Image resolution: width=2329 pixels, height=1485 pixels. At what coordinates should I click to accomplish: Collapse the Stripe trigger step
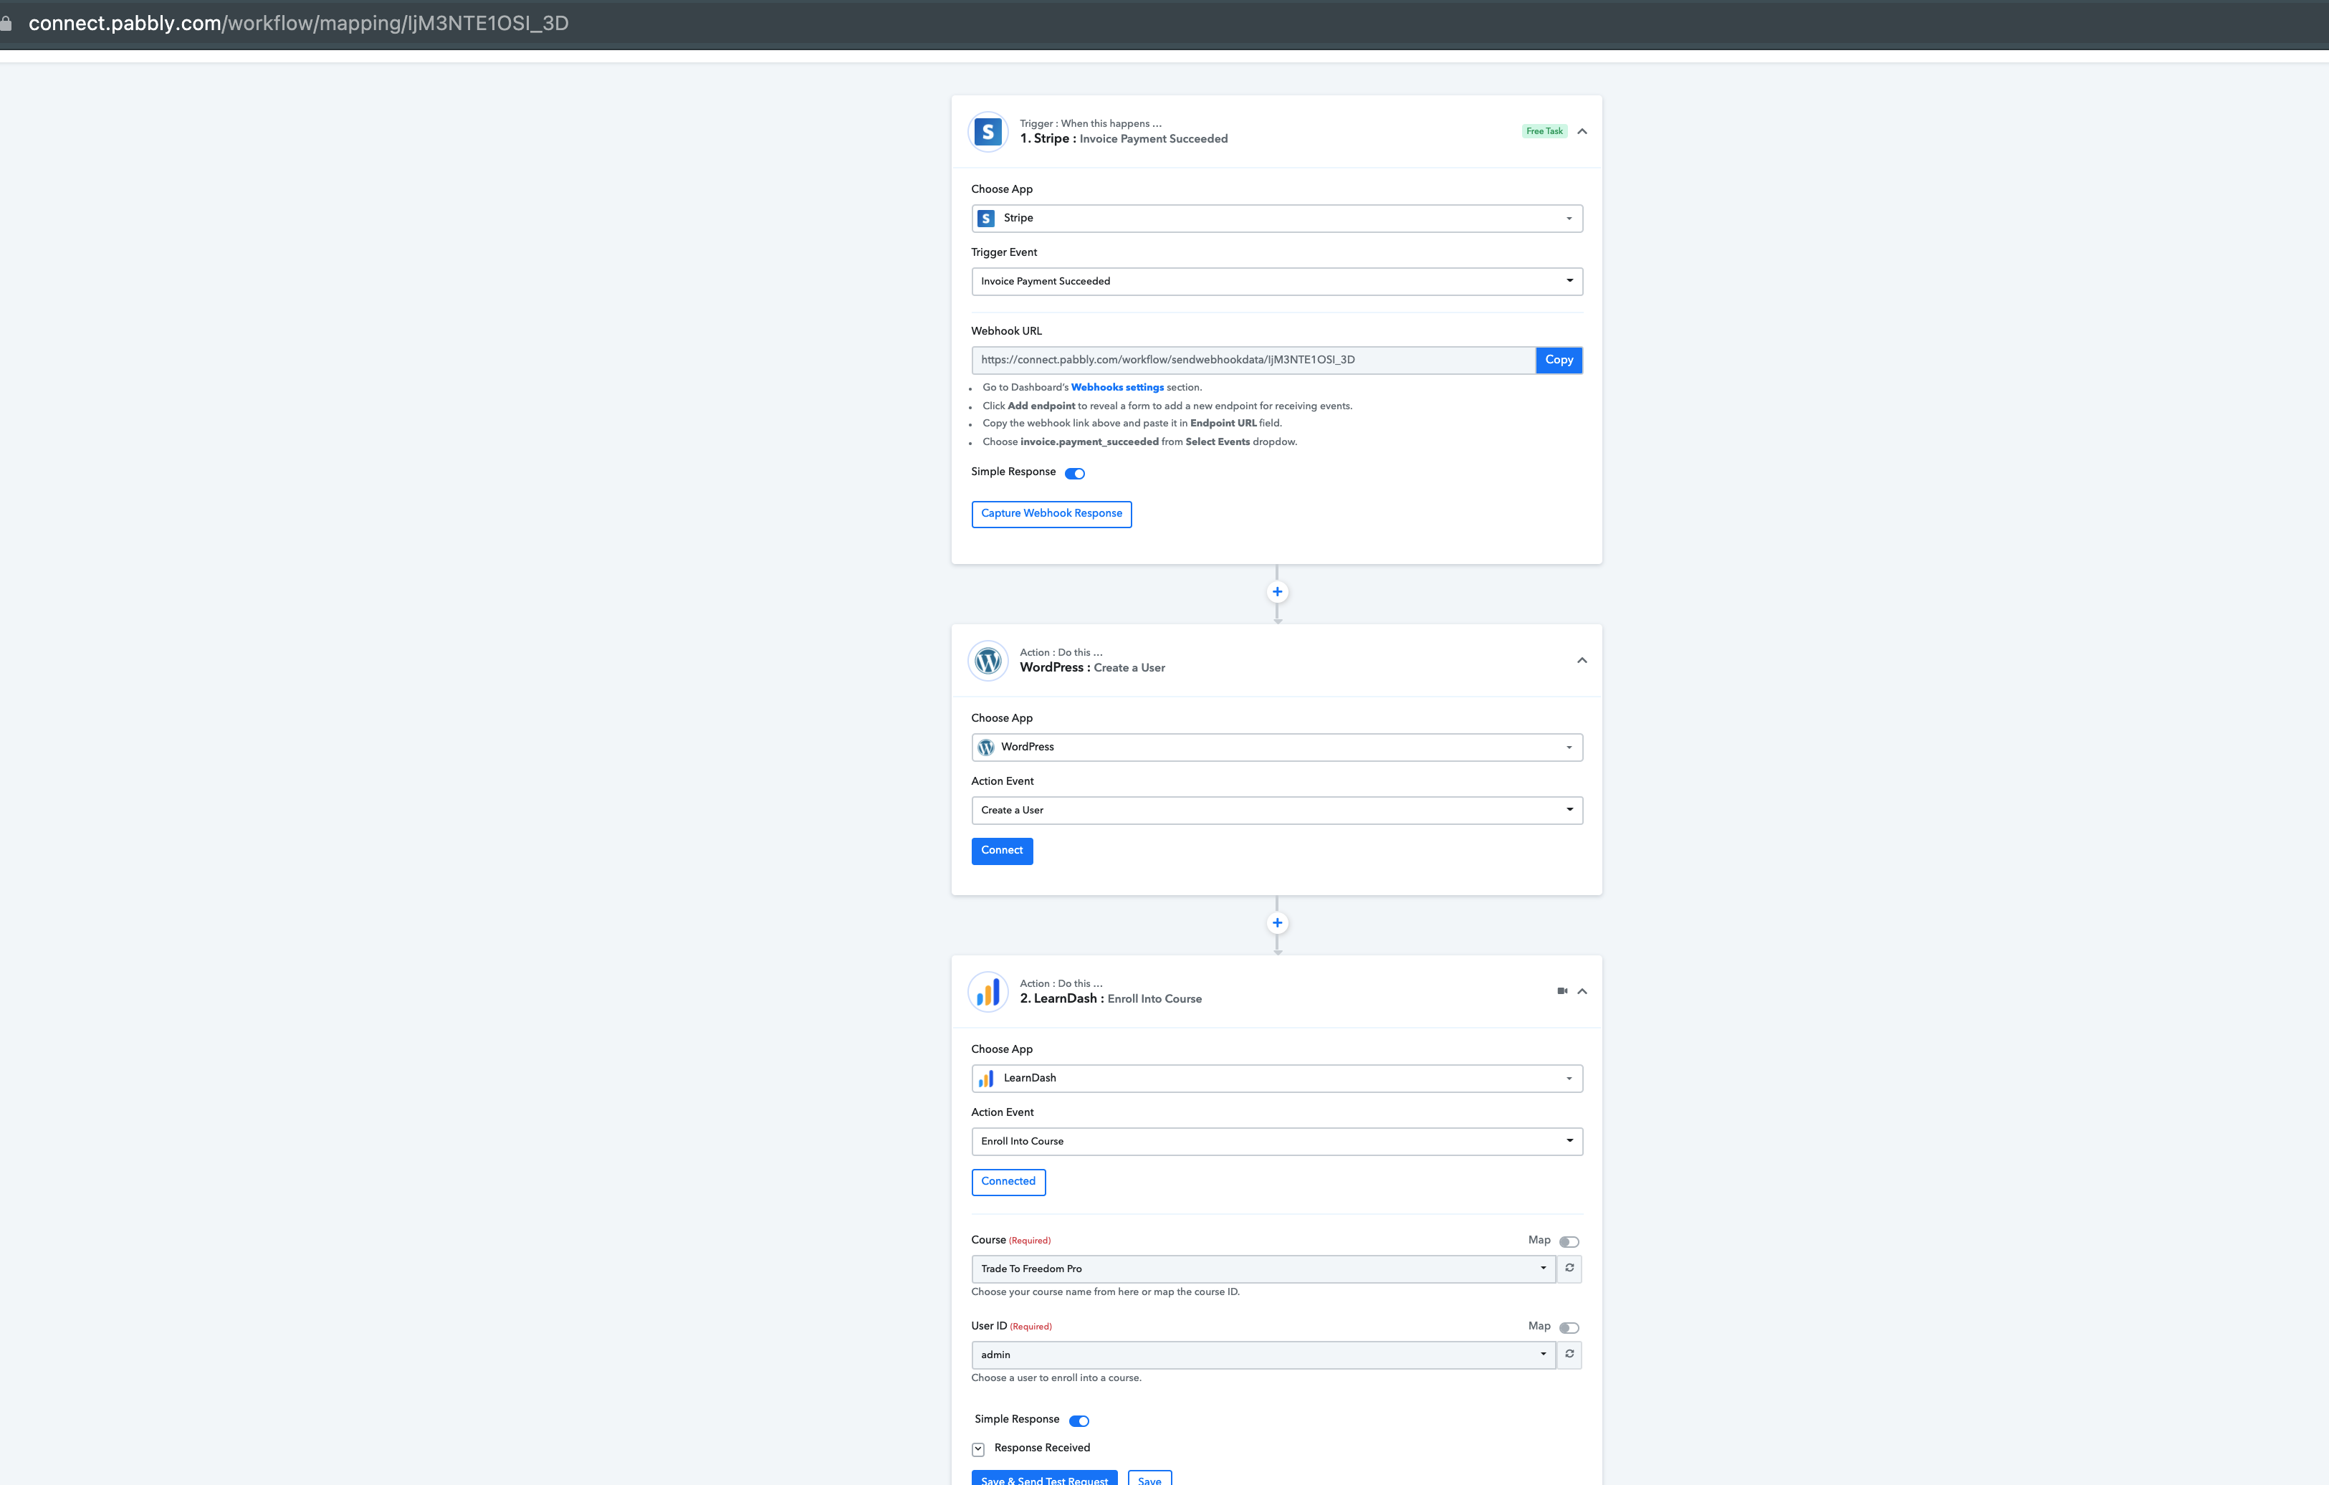(1582, 132)
